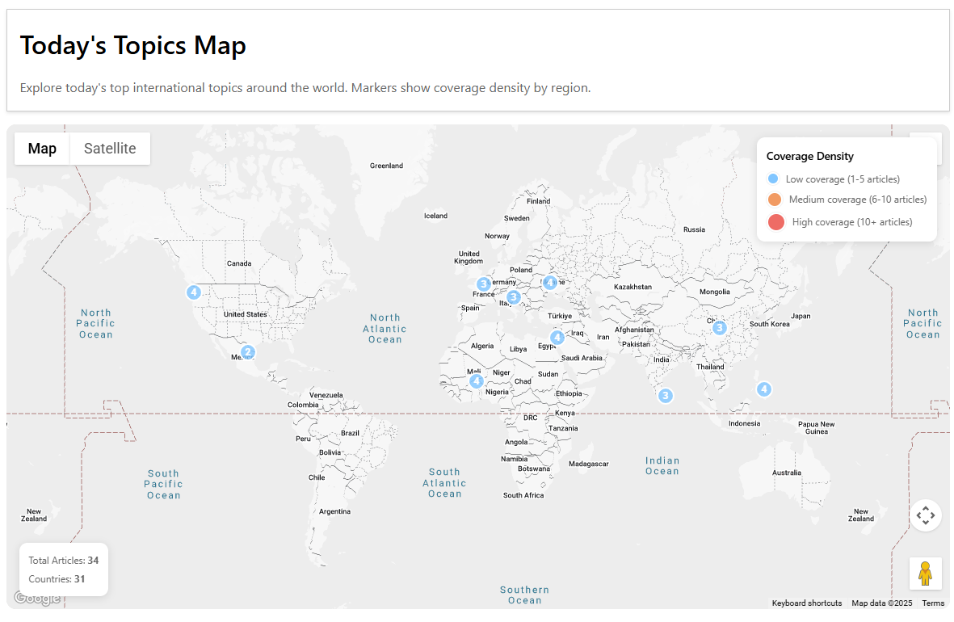Open the Terms link
The width and height of the screenshot is (954, 622).
(x=933, y=603)
